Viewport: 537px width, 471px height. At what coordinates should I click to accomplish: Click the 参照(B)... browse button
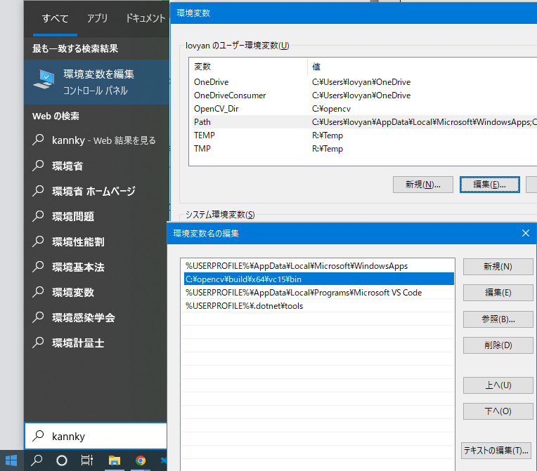pos(498,319)
